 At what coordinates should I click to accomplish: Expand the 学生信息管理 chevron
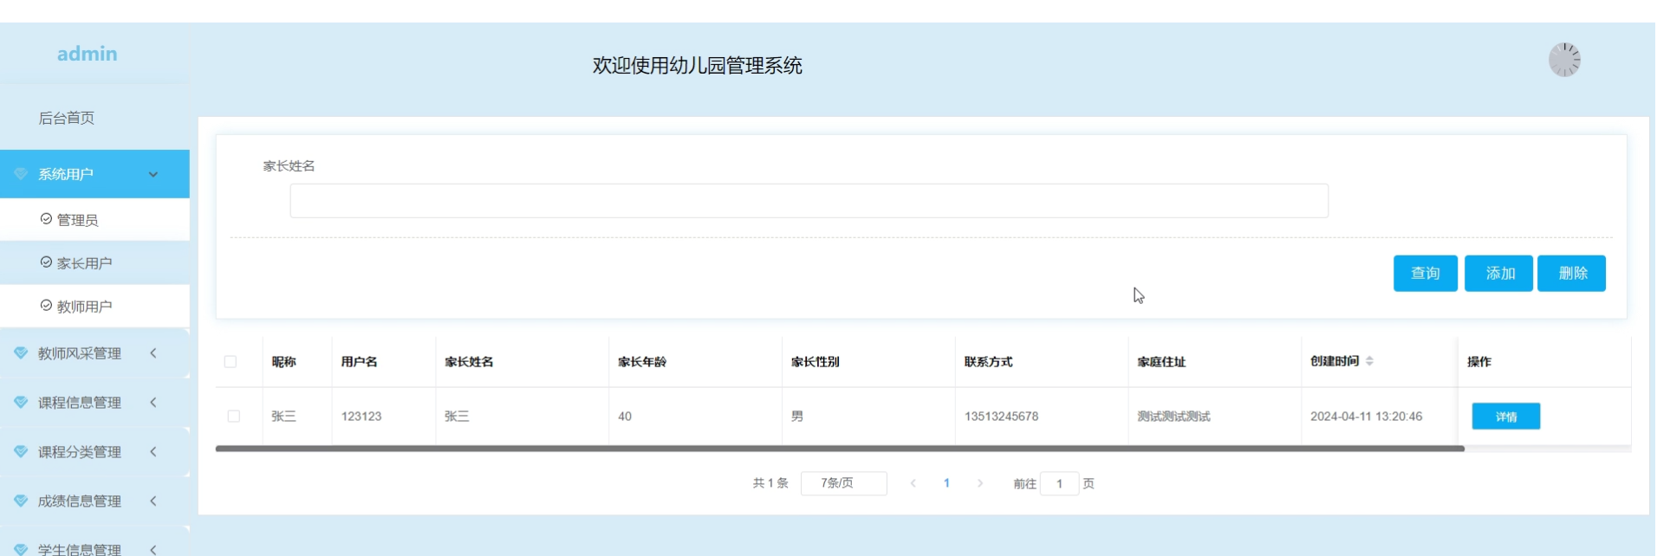pos(153,549)
